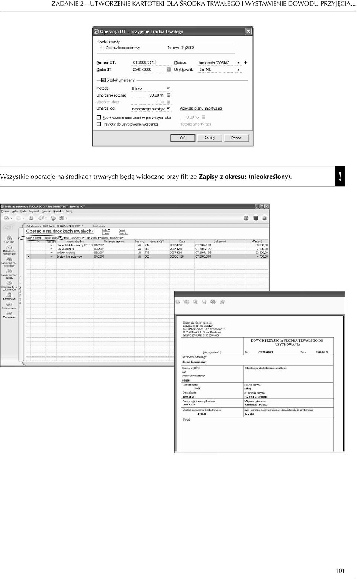The width and height of the screenshot is (357, 579).
Task: Click OK in Operacja OT dialog
Action: 183,138
